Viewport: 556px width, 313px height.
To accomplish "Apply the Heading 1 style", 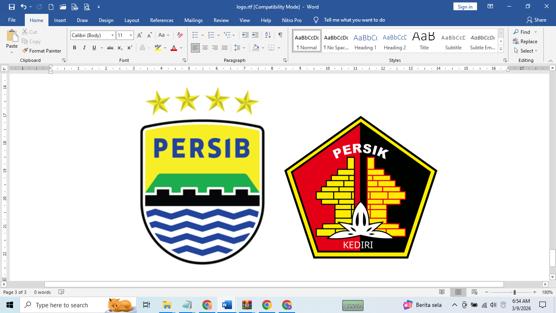I will coord(365,41).
